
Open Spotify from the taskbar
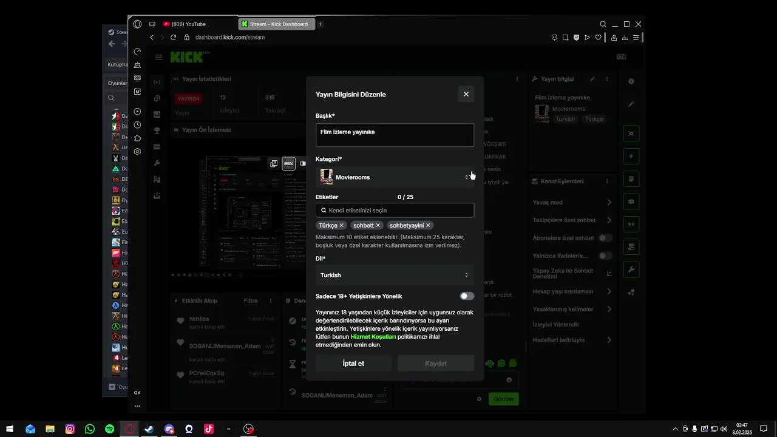(110, 429)
